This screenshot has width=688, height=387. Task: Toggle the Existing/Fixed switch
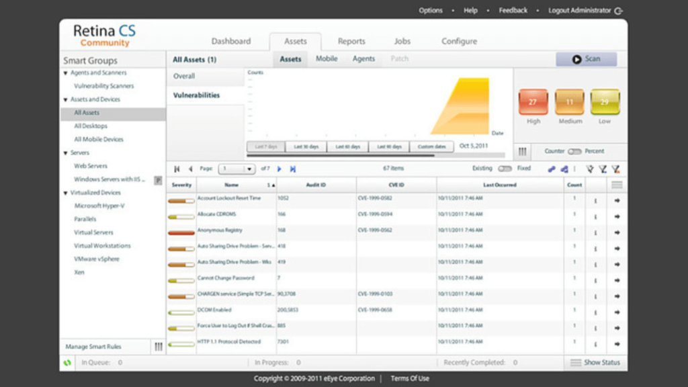[505, 169]
